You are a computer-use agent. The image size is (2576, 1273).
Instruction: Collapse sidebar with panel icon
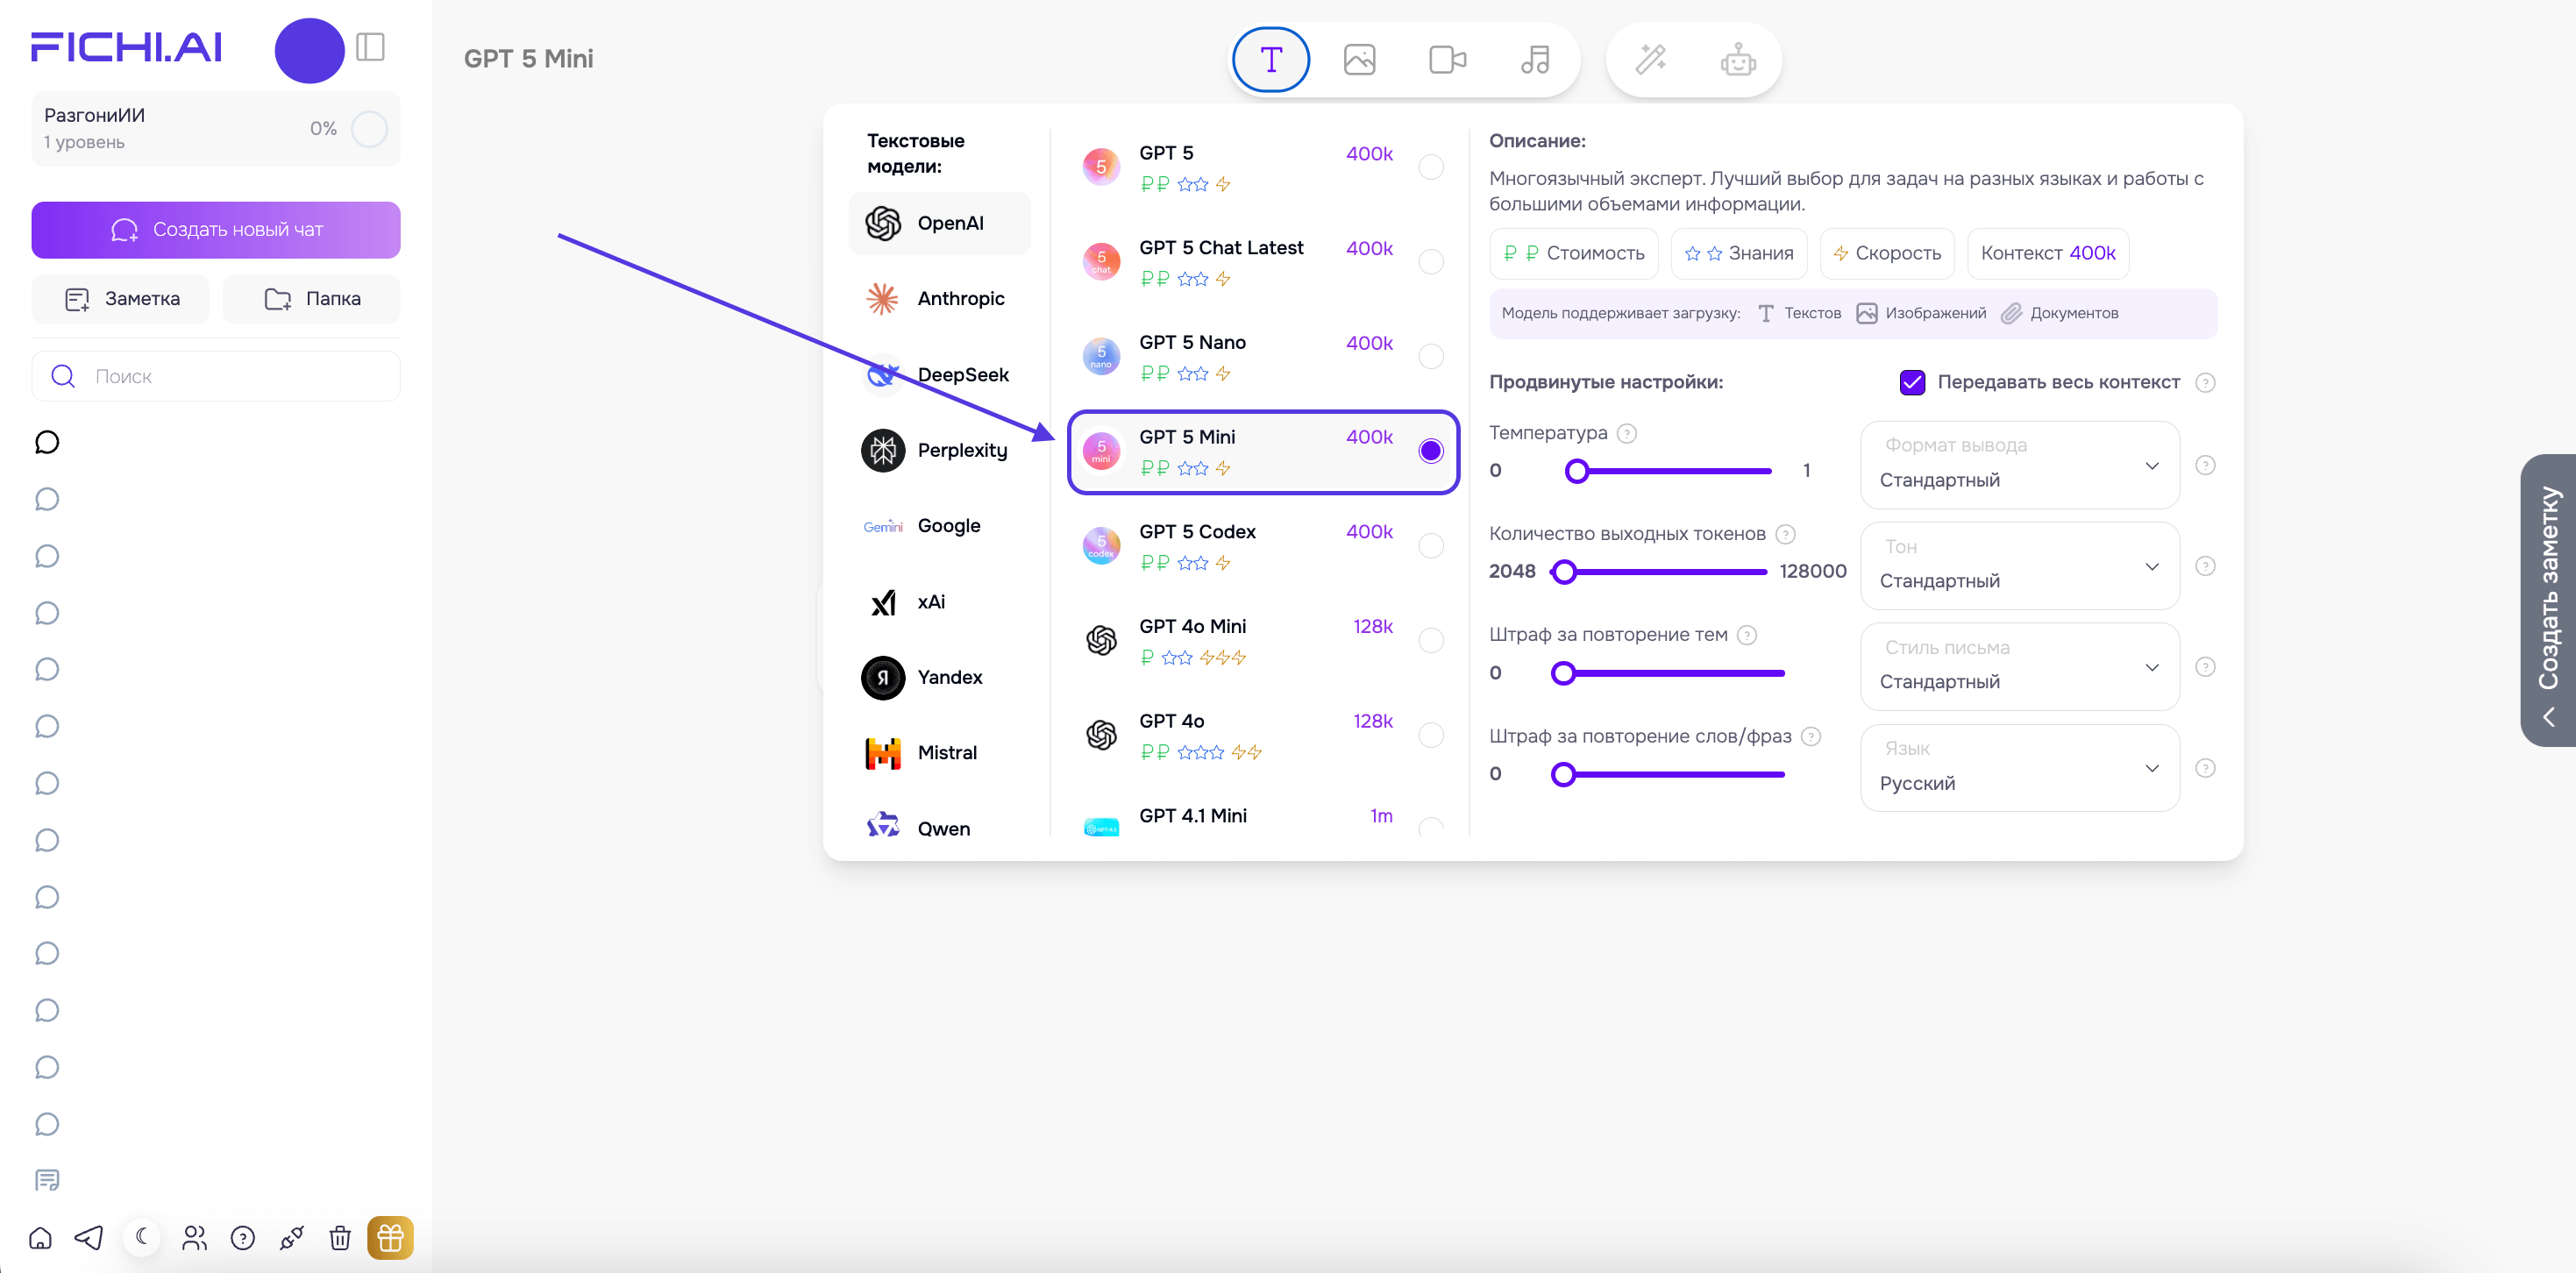(370, 47)
